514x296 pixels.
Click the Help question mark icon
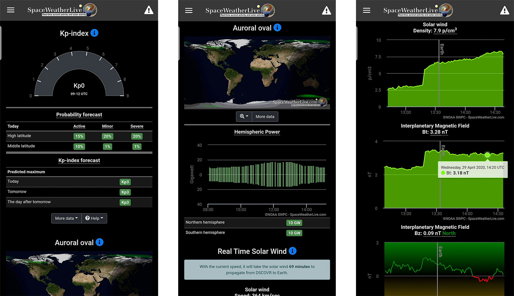click(87, 218)
